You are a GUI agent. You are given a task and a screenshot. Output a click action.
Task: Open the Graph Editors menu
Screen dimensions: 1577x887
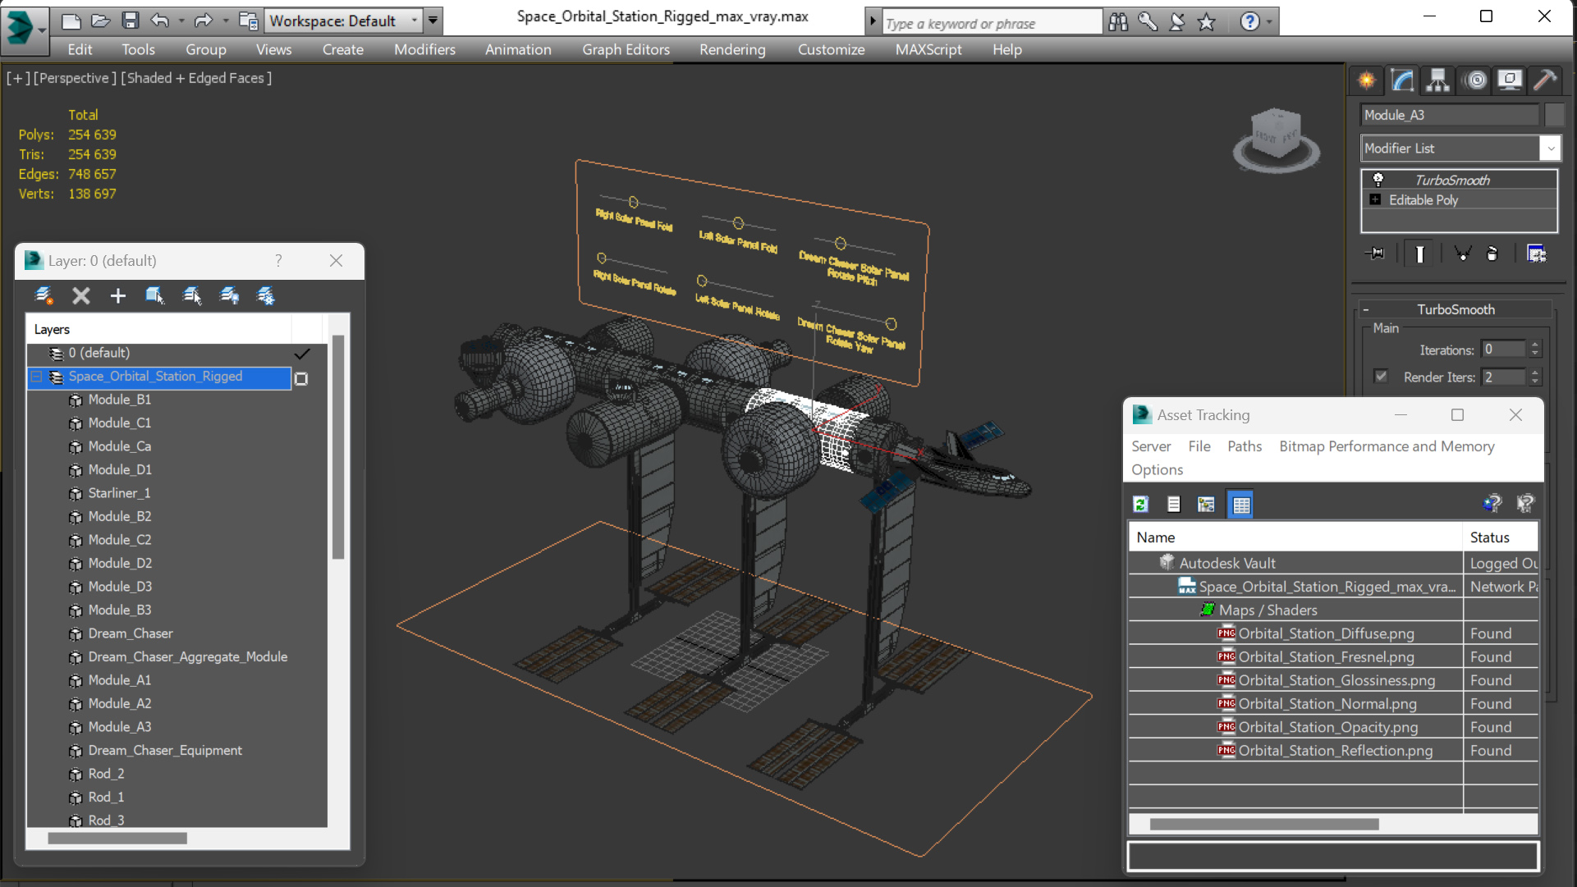[626, 49]
